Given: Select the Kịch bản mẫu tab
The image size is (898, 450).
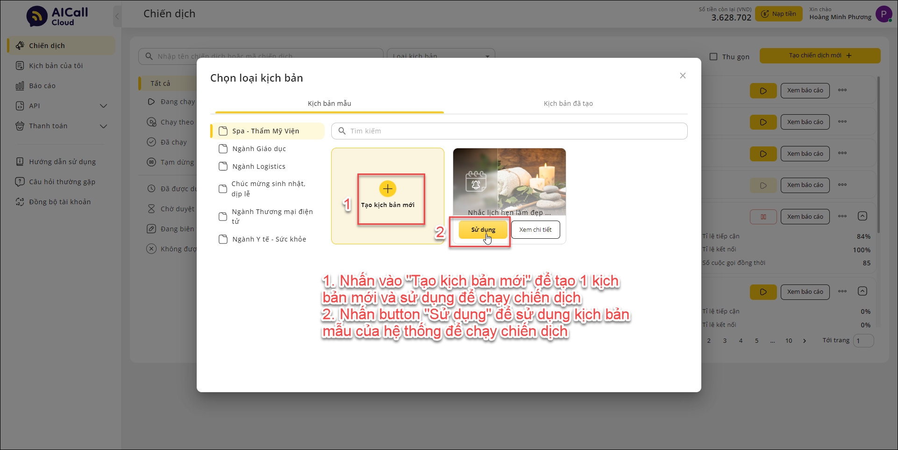Looking at the screenshot, I should pos(329,104).
